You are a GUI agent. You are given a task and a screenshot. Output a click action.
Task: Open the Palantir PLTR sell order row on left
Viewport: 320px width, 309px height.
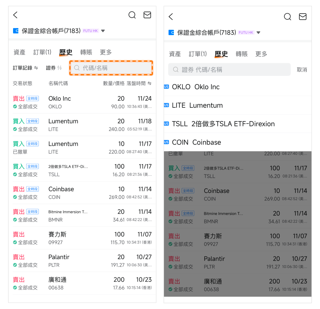coord(82,261)
